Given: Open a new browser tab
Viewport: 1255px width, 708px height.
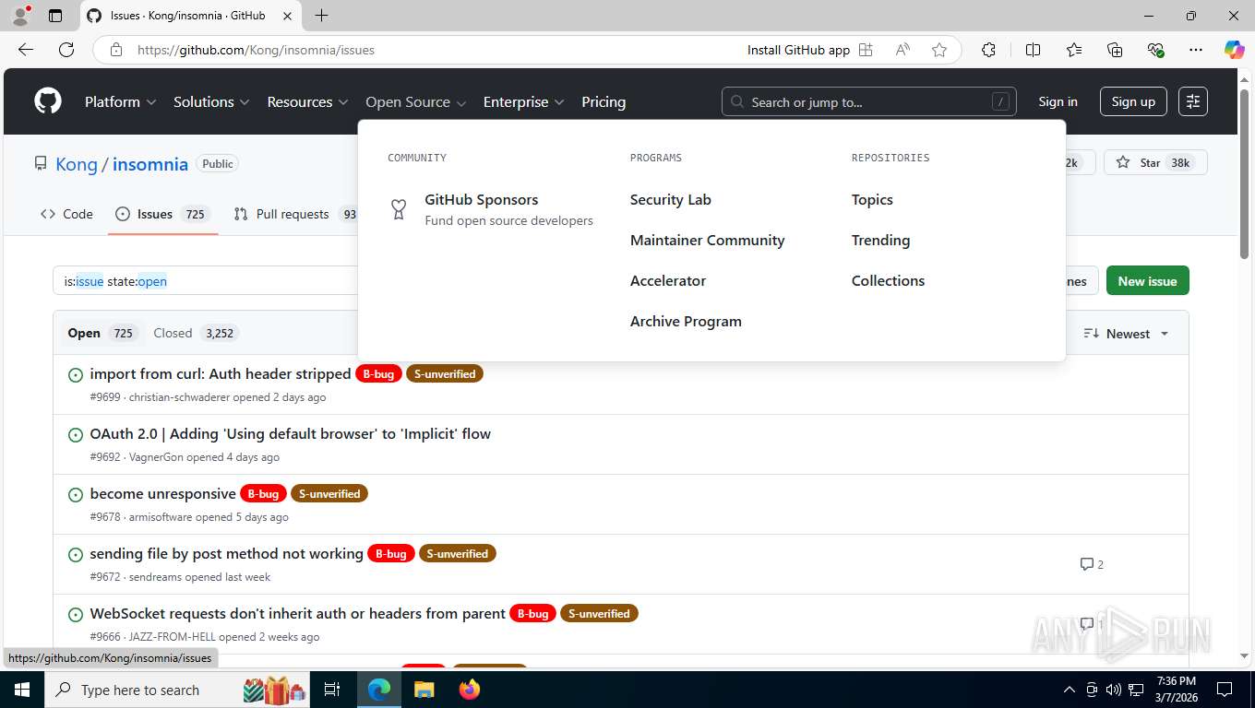Looking at the screenshot, I should tap(321, 16).
